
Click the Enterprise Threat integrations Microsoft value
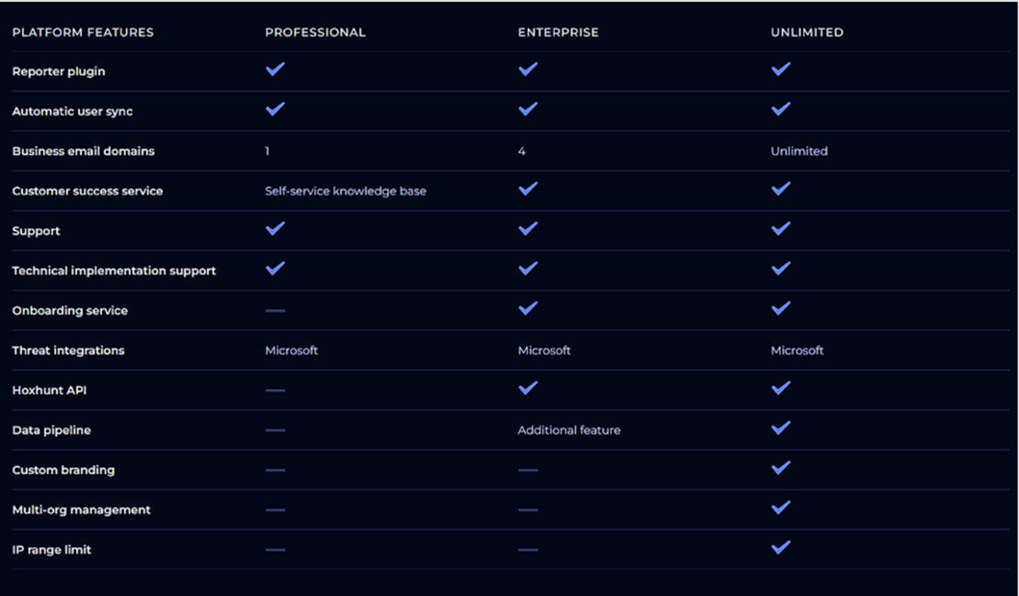544,350
